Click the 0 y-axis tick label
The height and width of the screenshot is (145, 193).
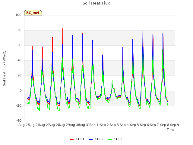[x=21, y=91]
